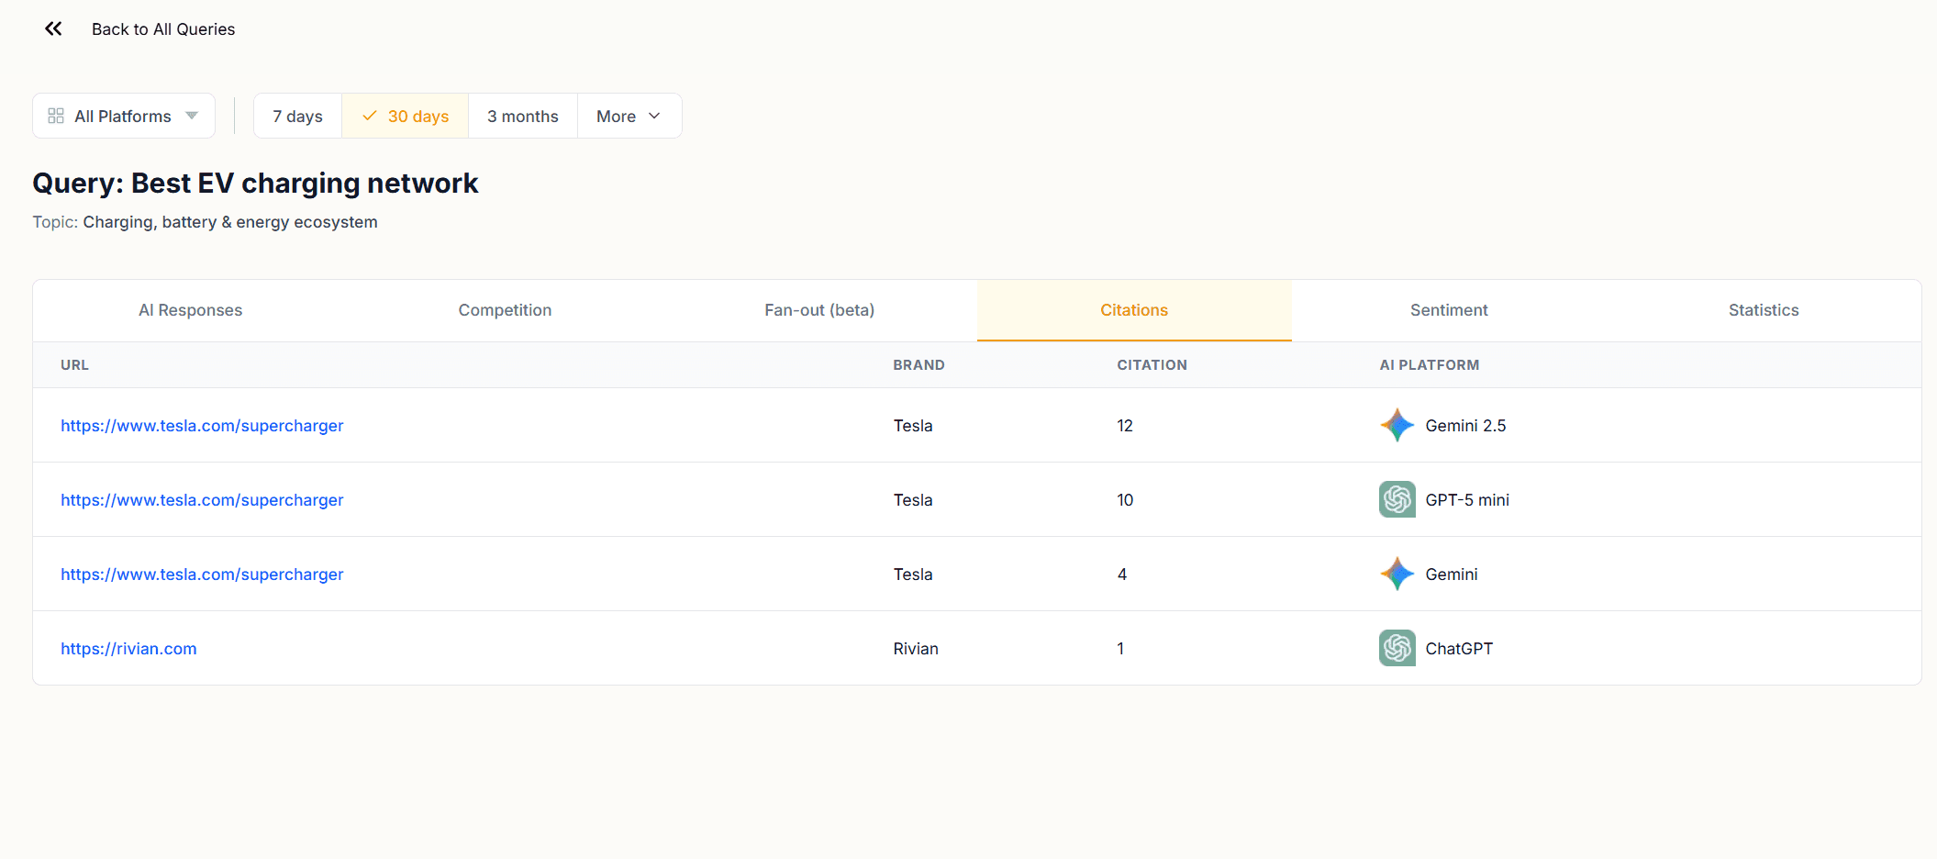Click the plain Gemini platform label
This screenshot has height=859, width=1937.
[x=1451, y=575]
